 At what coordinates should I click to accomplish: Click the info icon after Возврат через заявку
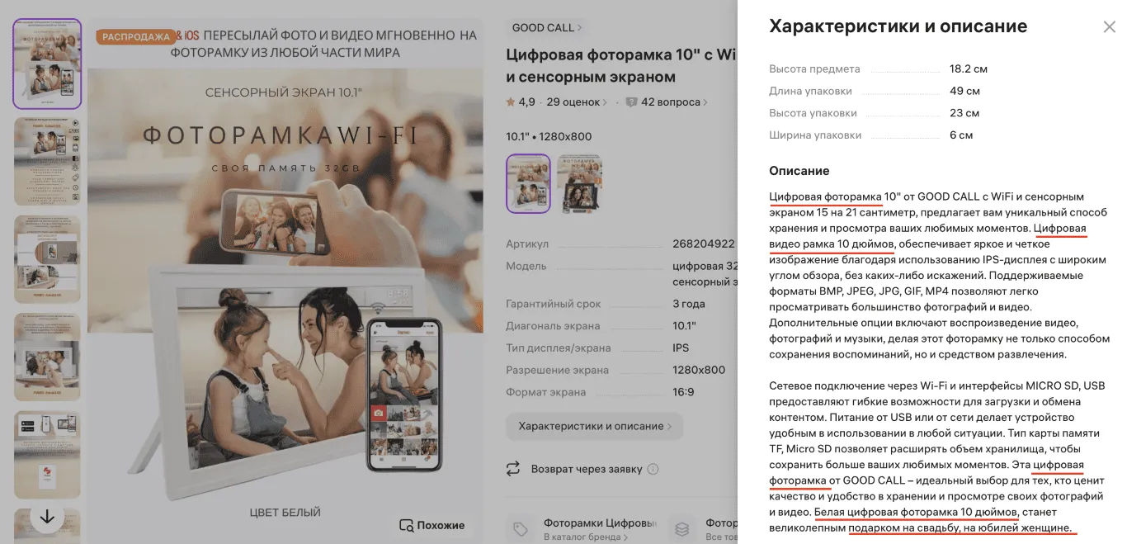[653, 469]
